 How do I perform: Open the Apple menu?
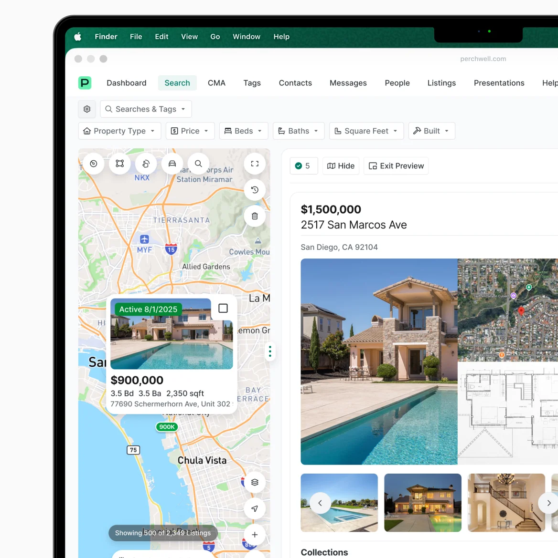click(x=78, y=37)
